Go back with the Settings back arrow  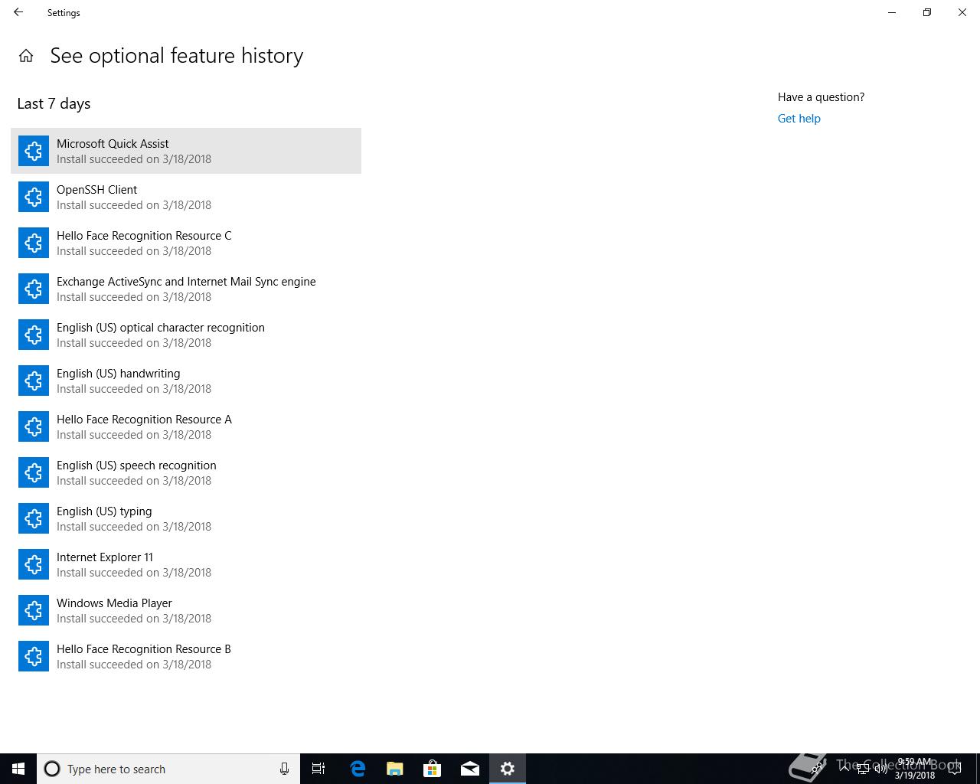(x=18, y=12)
